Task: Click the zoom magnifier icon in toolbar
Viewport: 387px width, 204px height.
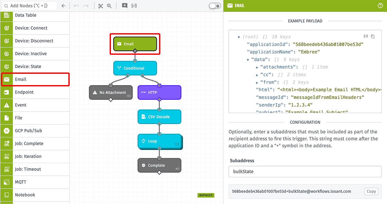Action: tap(109, 6)
